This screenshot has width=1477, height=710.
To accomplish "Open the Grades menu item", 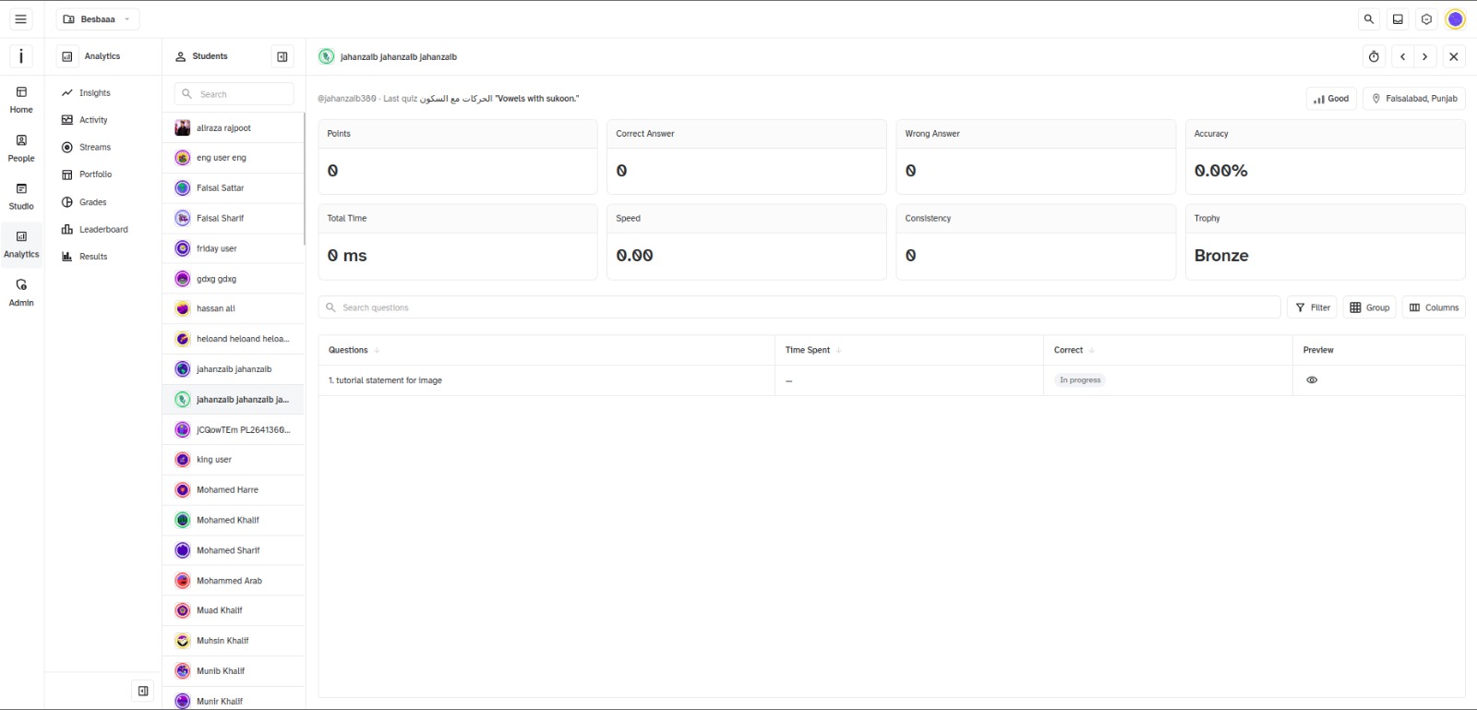I will click(102, 202).
